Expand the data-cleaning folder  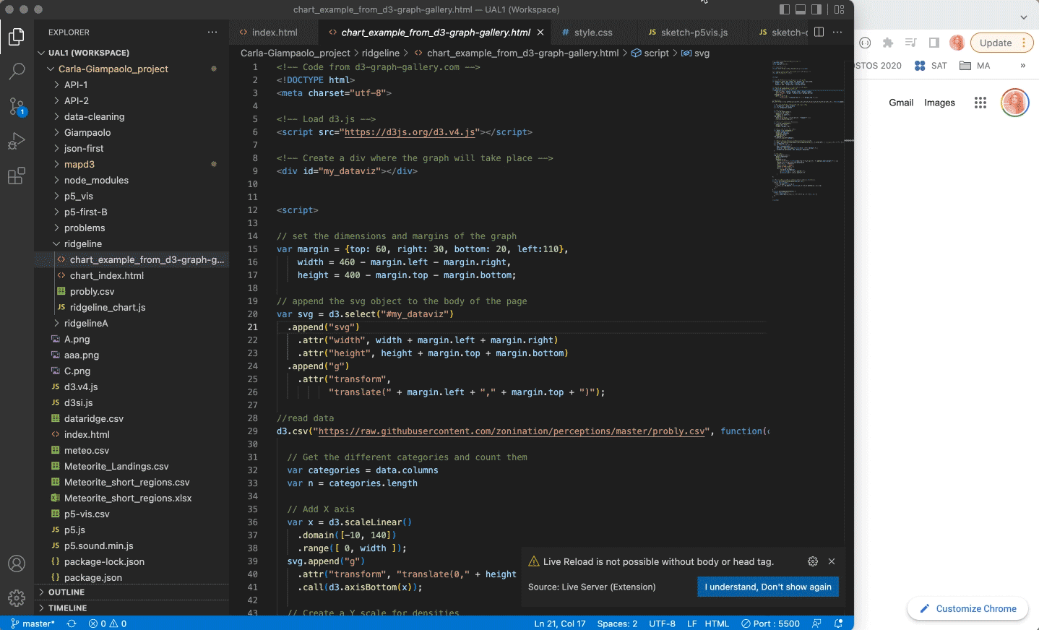[x=94, y=116]
